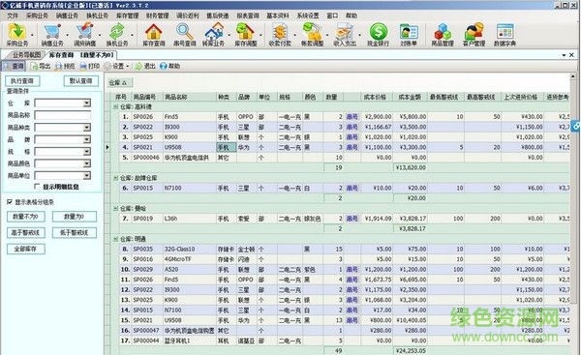Open 库存管理 menu
This screenshot has height=355, width=581.
coord(127,15)
